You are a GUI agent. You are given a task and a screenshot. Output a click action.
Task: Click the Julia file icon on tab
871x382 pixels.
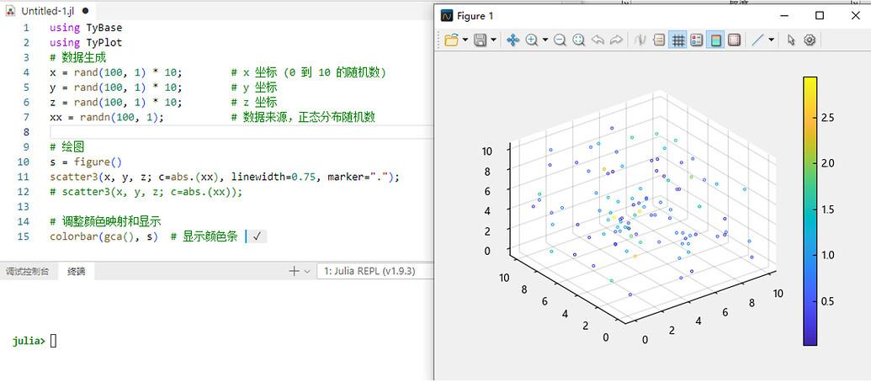11,11
